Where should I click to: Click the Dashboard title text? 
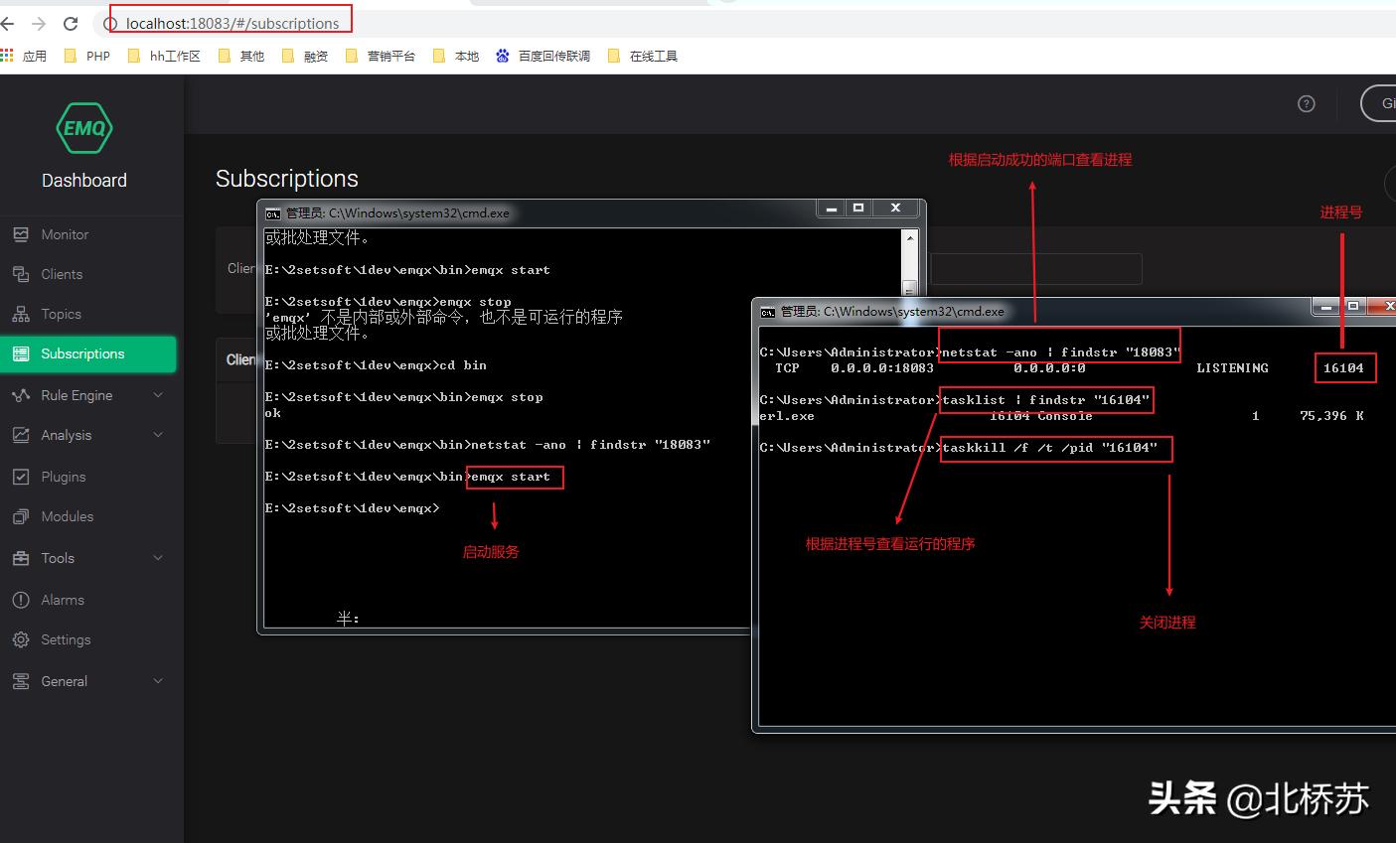(x=84, y=180)
